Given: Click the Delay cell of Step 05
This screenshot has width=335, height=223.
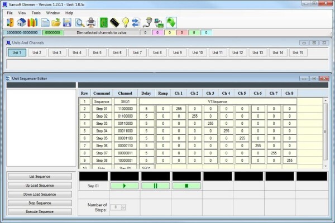Looking at the screenshot, I should [146, 138].
